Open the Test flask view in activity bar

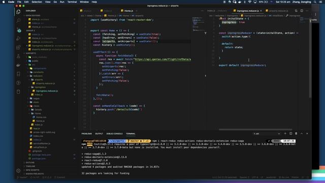[18, 56]
